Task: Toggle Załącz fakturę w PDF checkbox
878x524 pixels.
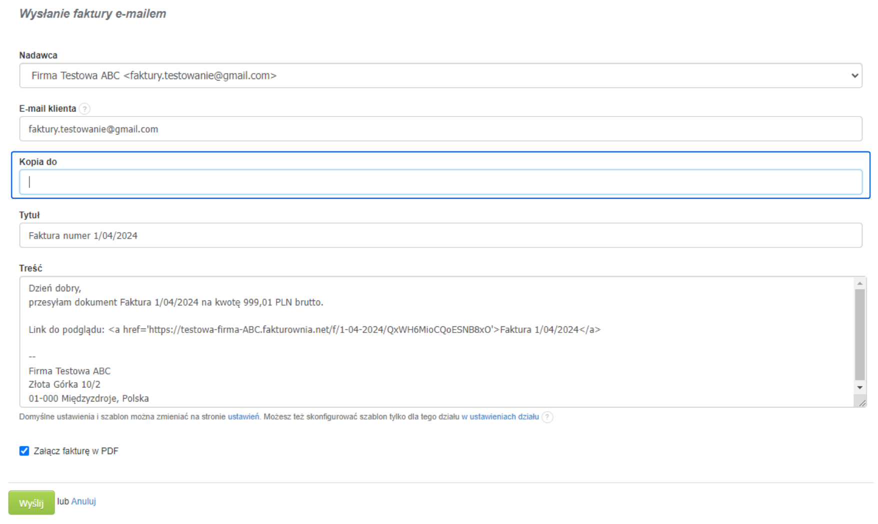Action: tap(24, 451)
